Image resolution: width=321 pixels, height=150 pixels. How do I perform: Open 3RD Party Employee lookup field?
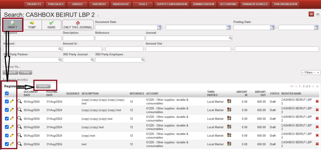(120, 60)
